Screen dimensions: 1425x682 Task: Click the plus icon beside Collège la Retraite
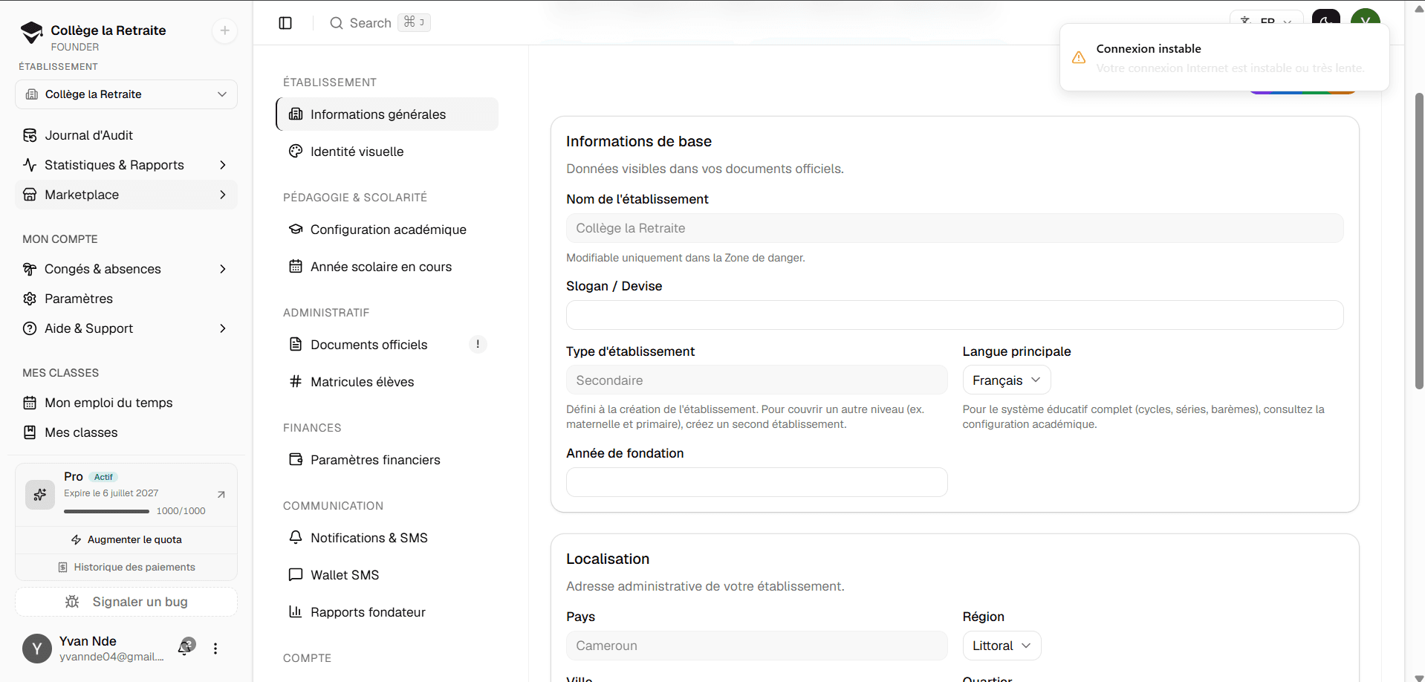tap(224, 30)
